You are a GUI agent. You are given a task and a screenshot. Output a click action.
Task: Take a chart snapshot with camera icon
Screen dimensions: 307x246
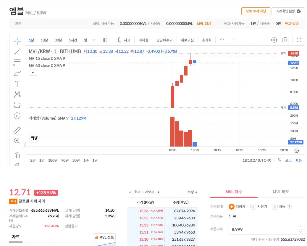tap(285, 40)
